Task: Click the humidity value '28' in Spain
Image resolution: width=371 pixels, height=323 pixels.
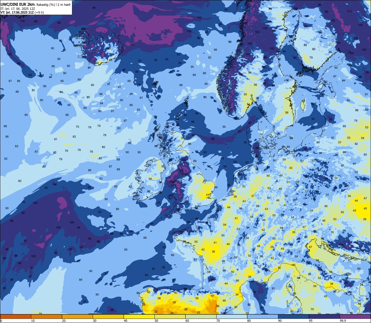Action: 186,309
